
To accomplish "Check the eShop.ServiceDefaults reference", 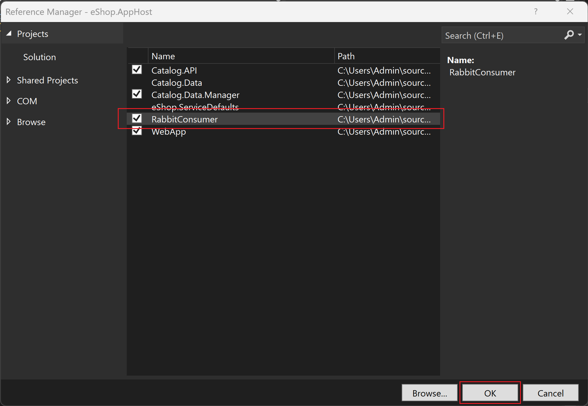I will 137,107.
